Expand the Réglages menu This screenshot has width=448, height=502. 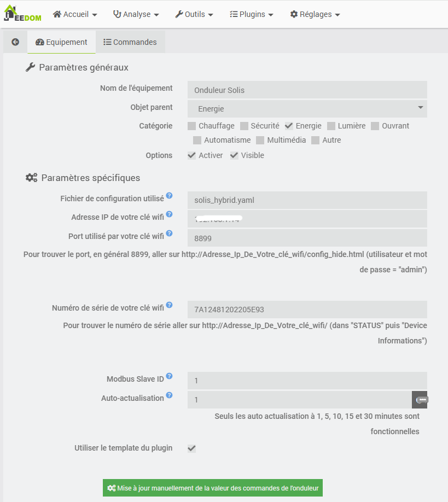pos(315,14)
